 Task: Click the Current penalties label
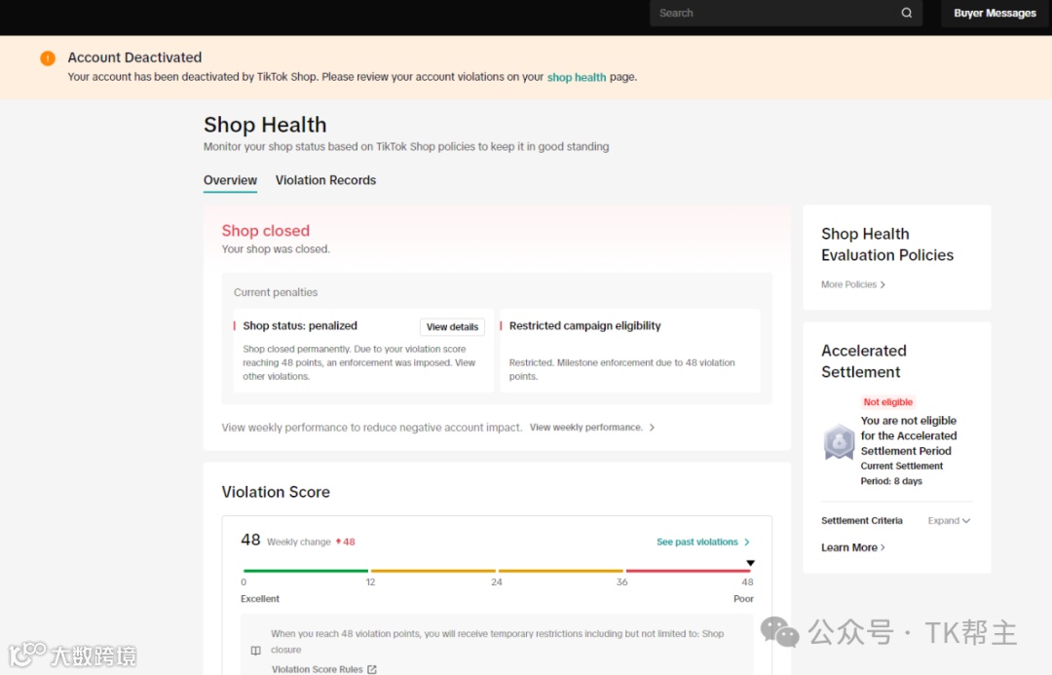pyautogui.click(x=276, y=292)
